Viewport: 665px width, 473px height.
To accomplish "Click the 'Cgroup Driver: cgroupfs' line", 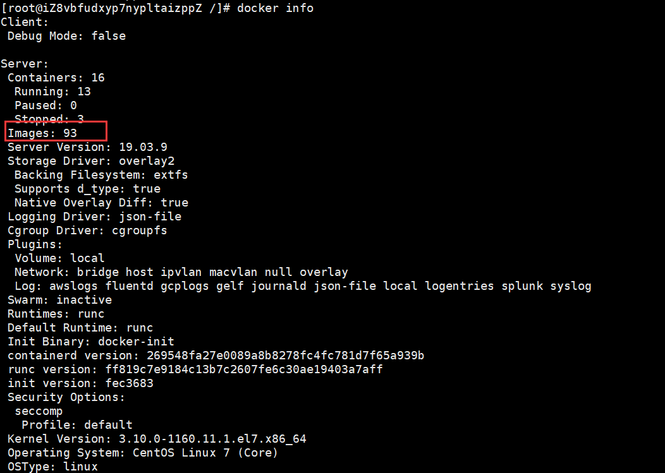I will point(87,231).
